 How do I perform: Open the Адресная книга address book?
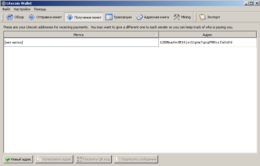coord(153,17)
